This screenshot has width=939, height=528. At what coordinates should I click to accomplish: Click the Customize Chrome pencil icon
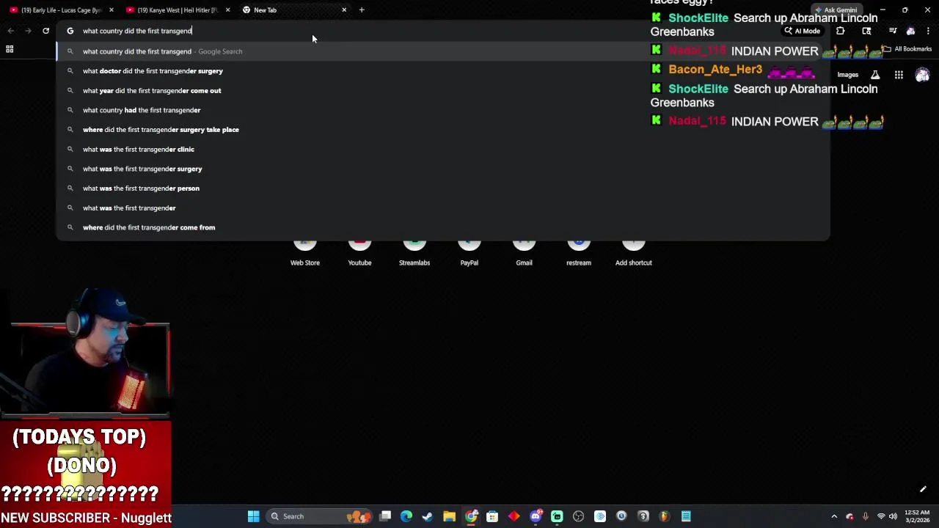coord(923,489)
